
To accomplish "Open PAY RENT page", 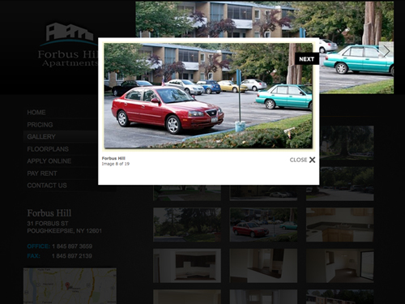I will click(42, 173).
